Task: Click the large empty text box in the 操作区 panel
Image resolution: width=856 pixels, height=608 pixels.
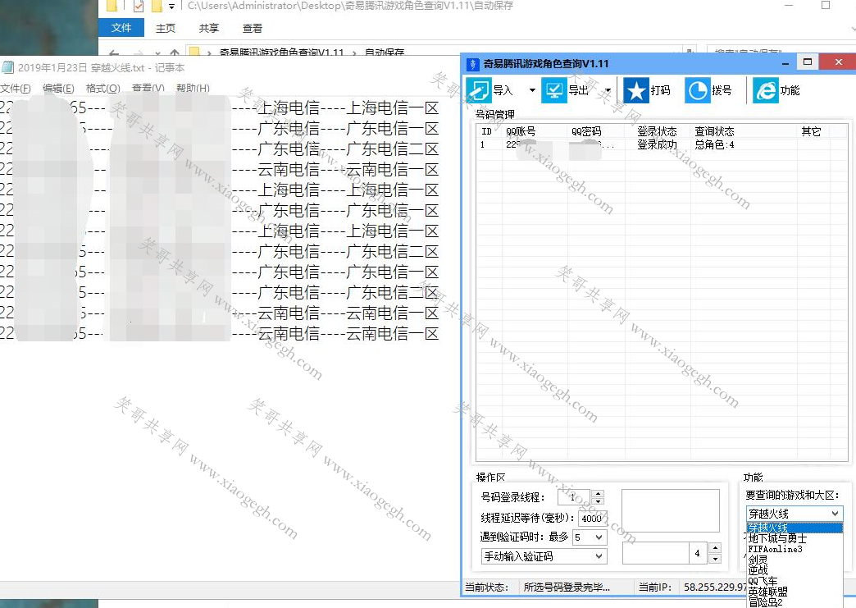Action: [x=671, y=510]
